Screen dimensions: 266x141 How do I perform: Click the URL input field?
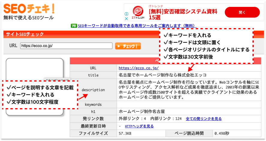[x=66, y=46]
